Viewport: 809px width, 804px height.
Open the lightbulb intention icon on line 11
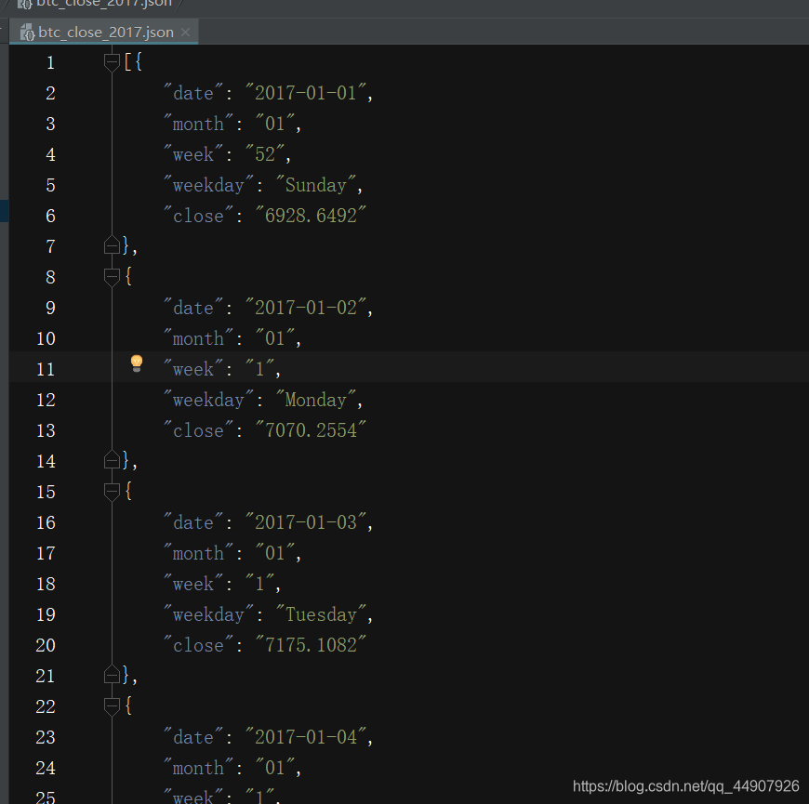(136, 363)
